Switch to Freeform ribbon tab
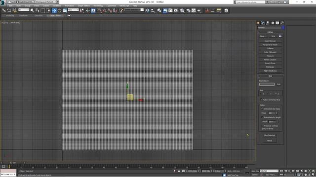The image size is (316, 177). click(x=23, y=15)
